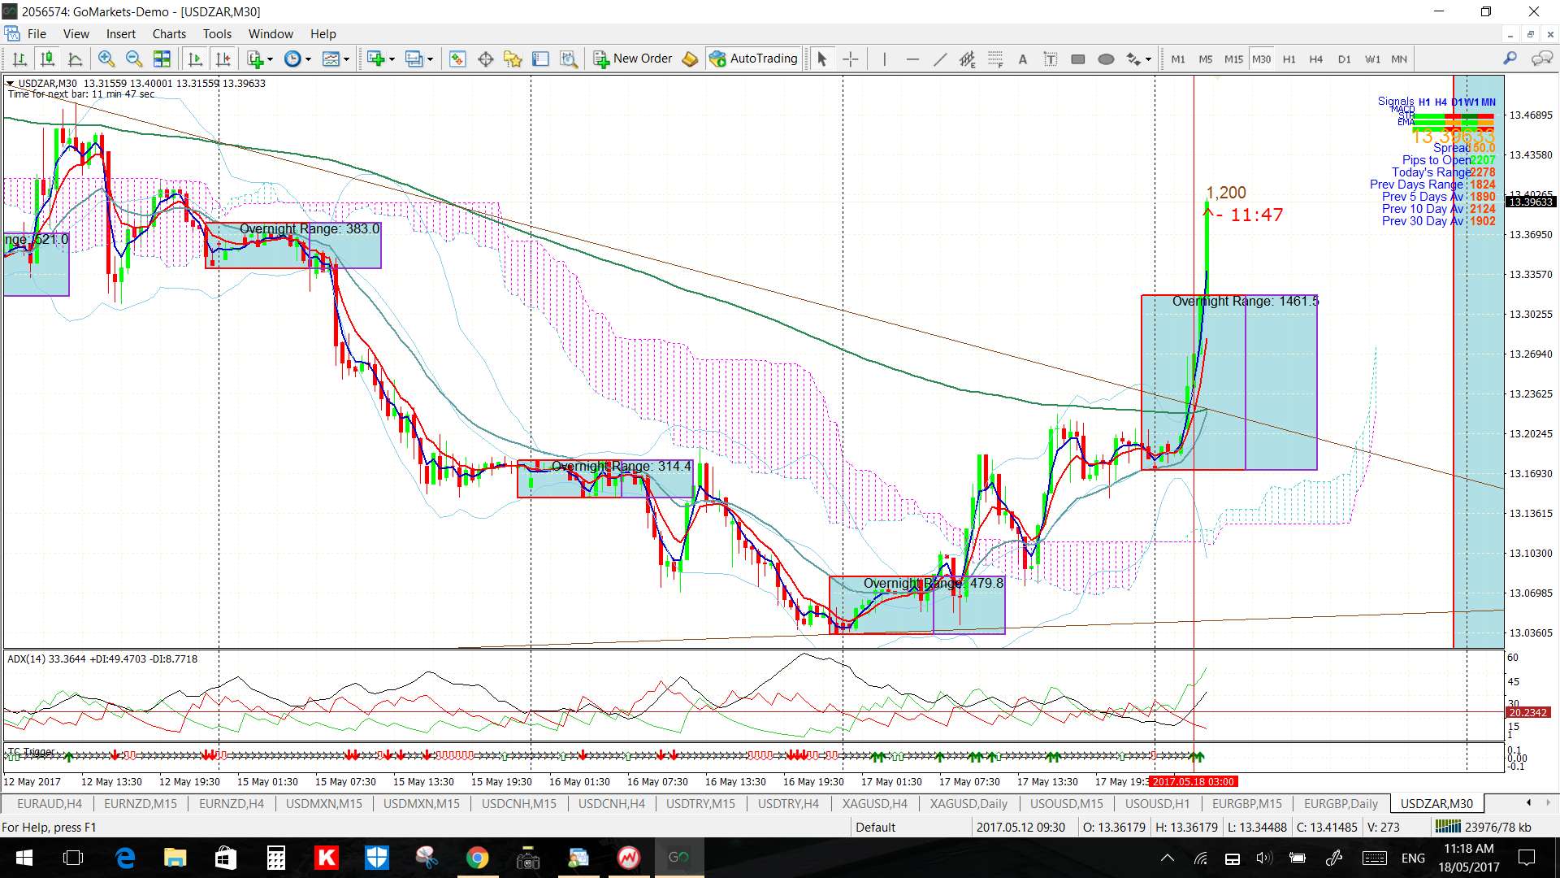Screen dimensions: 1560x878
Task: Zoom out of the chart
Action: coord(133,59)
